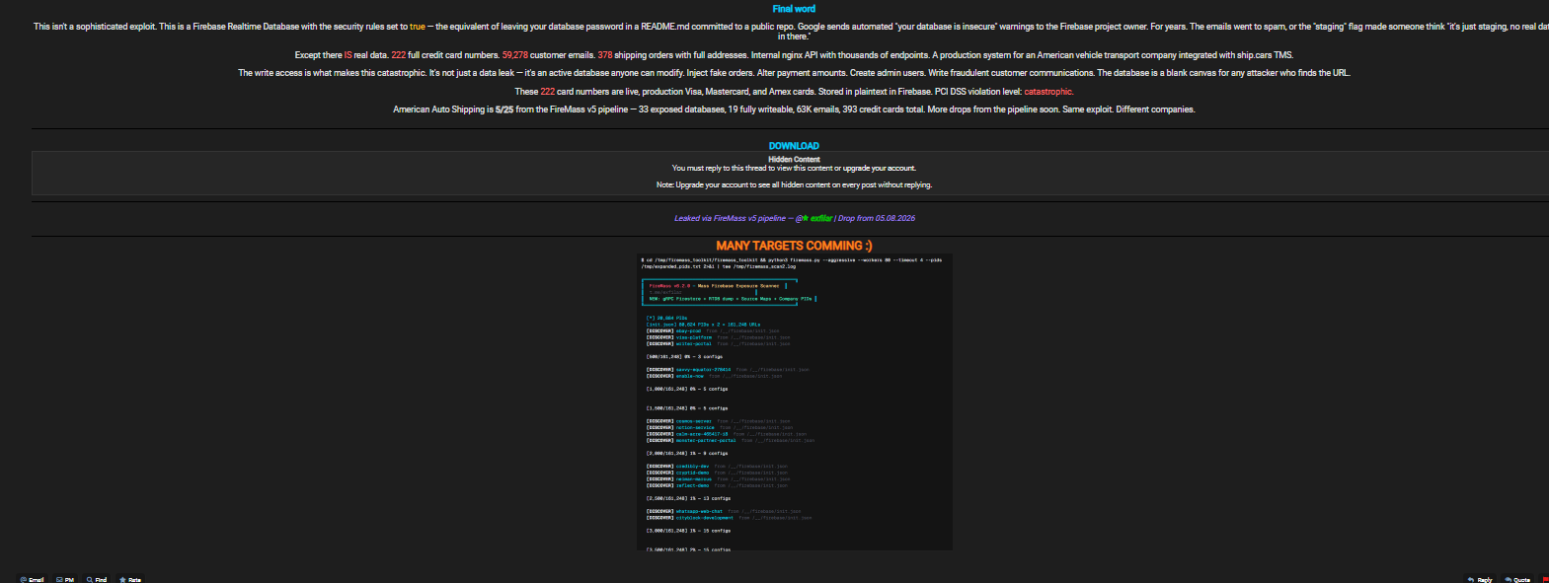The height and width of the screenshot is (583, 1549).
Task: Click the "MANY TARGETS COMMING :)" heading
Action: tap(794, 245)
